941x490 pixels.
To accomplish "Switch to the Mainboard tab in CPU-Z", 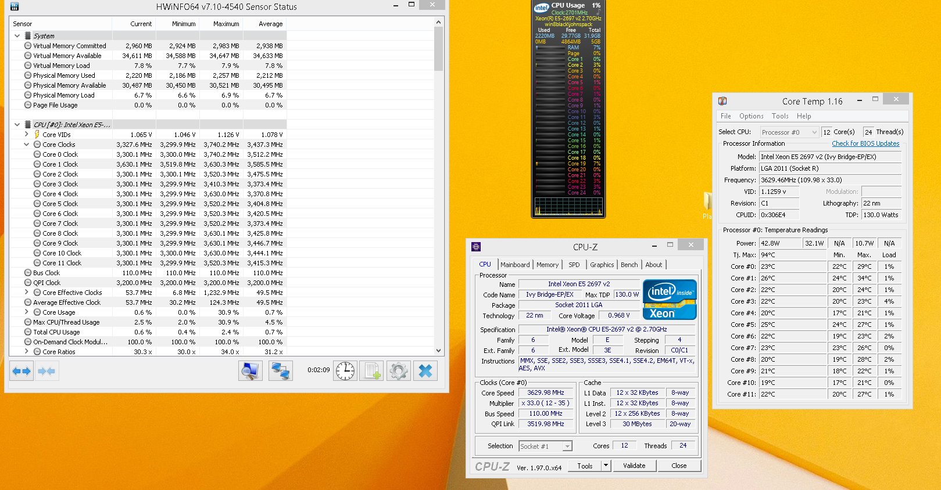I will coord(515,265).
